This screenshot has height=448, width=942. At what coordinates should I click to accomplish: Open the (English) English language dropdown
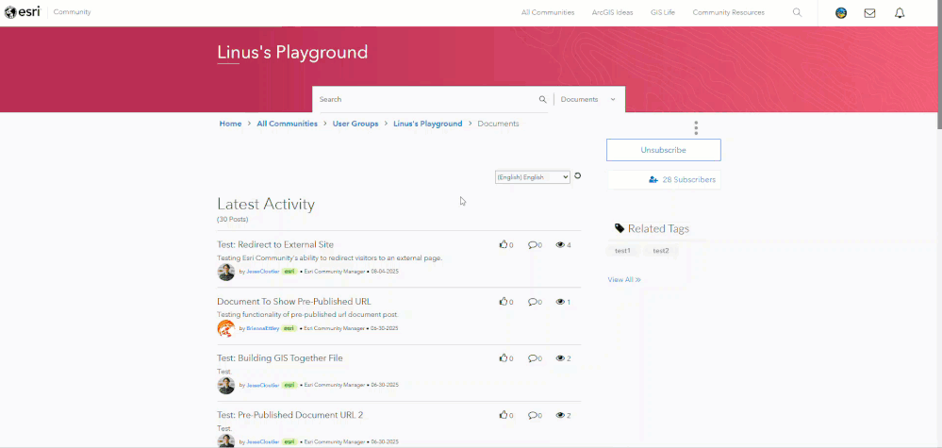pyautogui.click(x=532, y=177)
